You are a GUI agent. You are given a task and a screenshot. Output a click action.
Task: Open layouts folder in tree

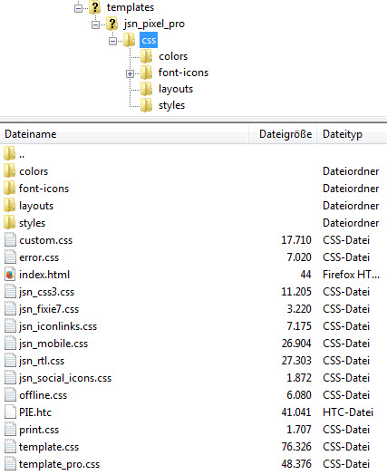pos(176,89)
